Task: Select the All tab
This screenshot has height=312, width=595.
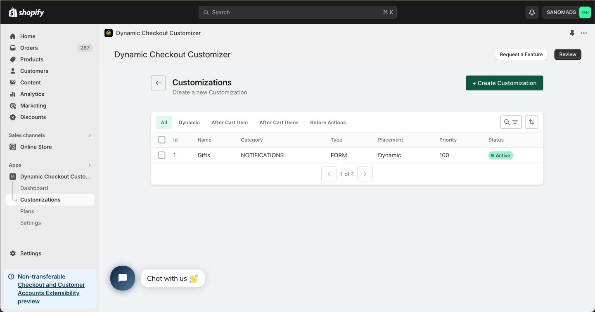Action: tap(164, 123)
